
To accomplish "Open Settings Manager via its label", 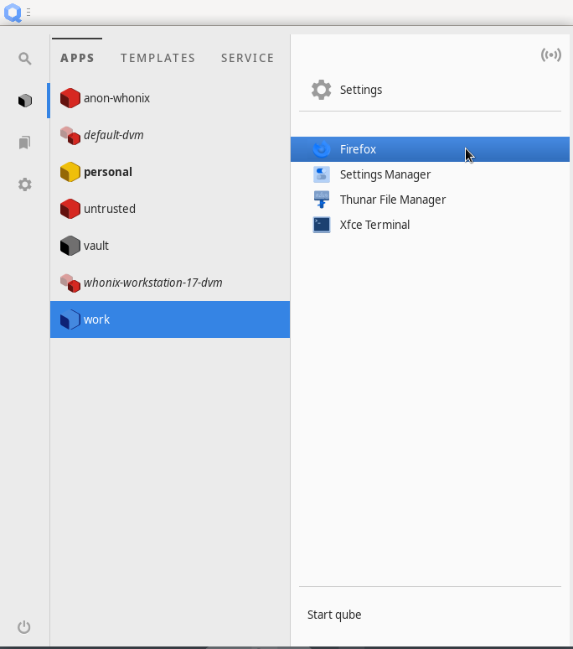I will click(385, 174).
